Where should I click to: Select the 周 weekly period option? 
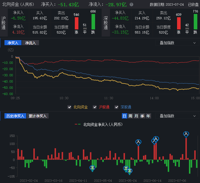pyautogui.click(x=130, y=116)
